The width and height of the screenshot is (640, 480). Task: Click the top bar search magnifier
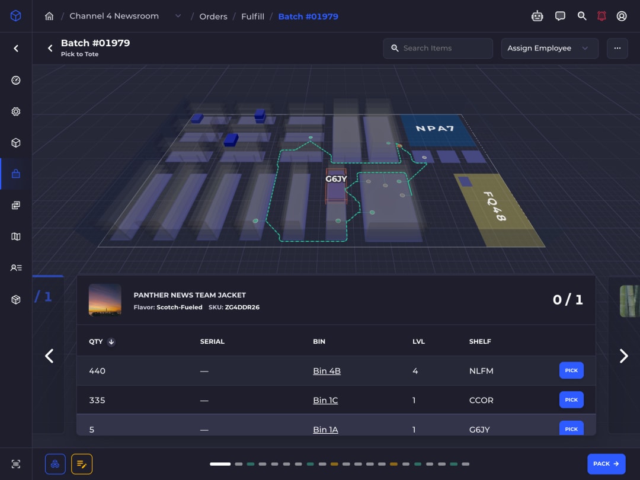582,17
